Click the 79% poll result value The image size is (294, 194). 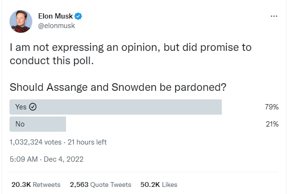click(272, 107)
